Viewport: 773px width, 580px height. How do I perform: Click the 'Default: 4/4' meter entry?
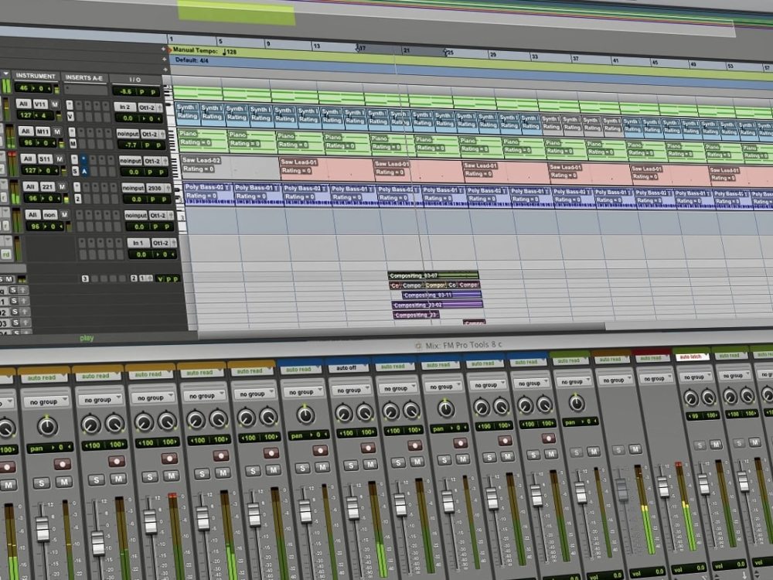point(192,60)
